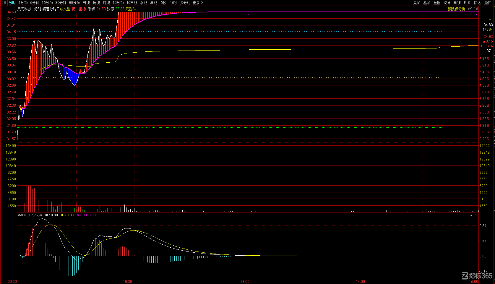Screen dimensions: 495x284
Task: Open the 季线 quarterly chart
Action: click(144, 3)
